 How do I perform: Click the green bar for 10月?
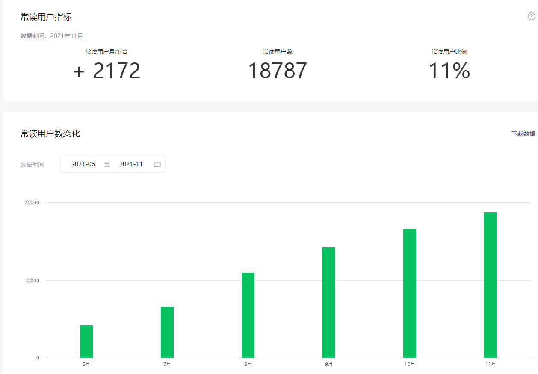(410, 293)
